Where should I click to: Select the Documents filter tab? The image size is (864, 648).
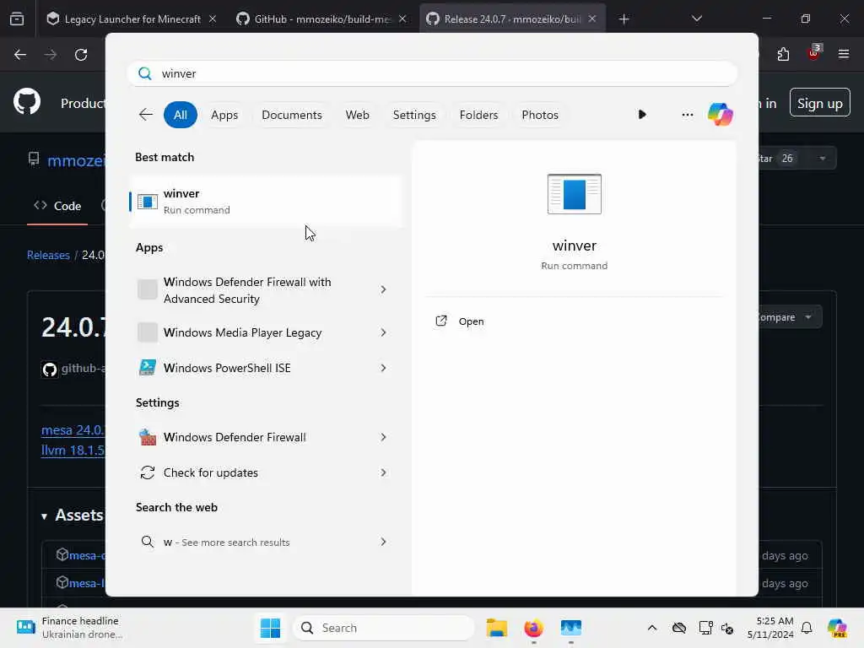pos(291,115)
